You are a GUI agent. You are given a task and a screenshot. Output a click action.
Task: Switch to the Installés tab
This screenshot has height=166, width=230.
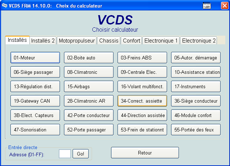(17, 40)
